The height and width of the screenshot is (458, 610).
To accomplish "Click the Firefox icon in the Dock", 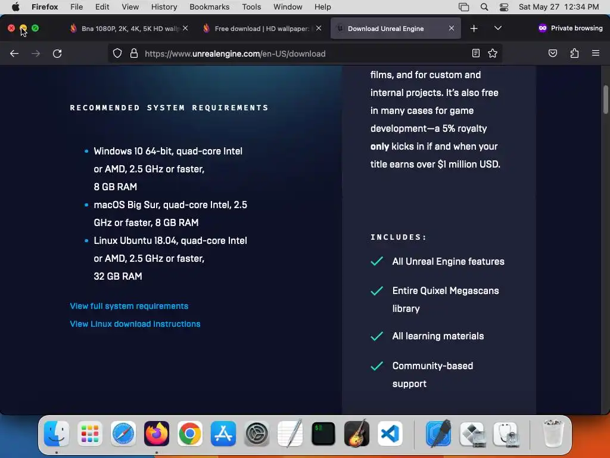I will coord(157,434).
